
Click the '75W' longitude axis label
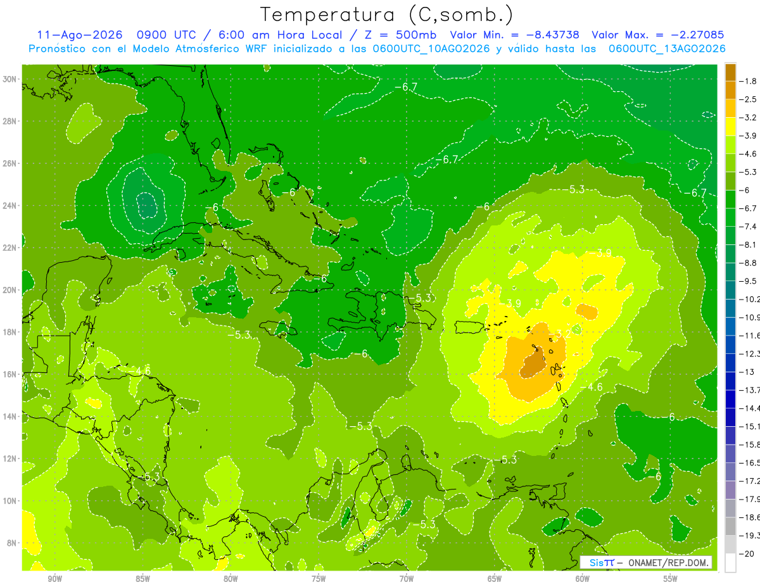[319, 579]
